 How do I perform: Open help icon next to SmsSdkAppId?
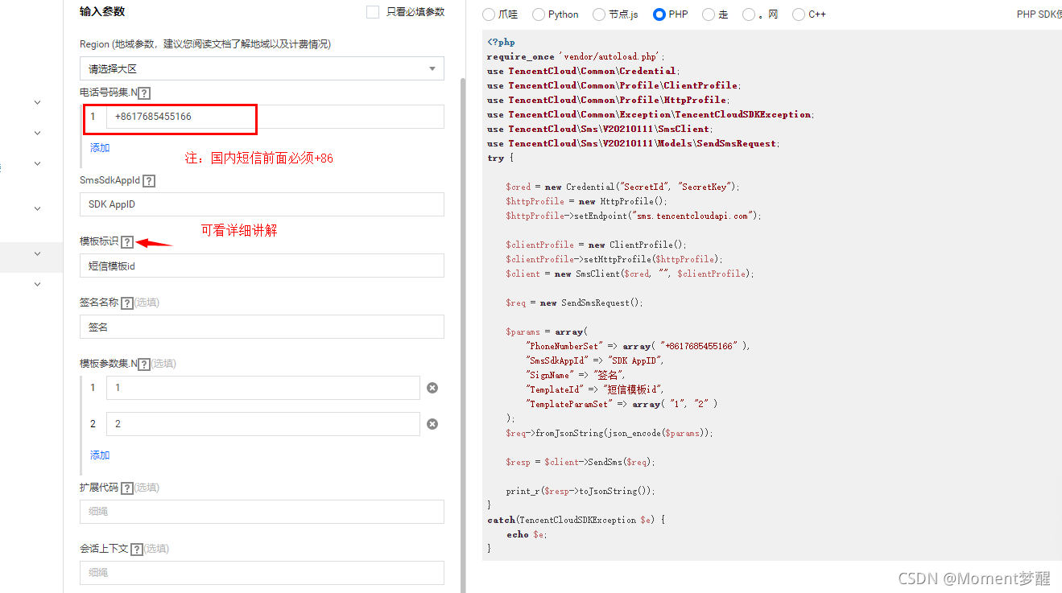pyautogui.click(x=148, y=181)
